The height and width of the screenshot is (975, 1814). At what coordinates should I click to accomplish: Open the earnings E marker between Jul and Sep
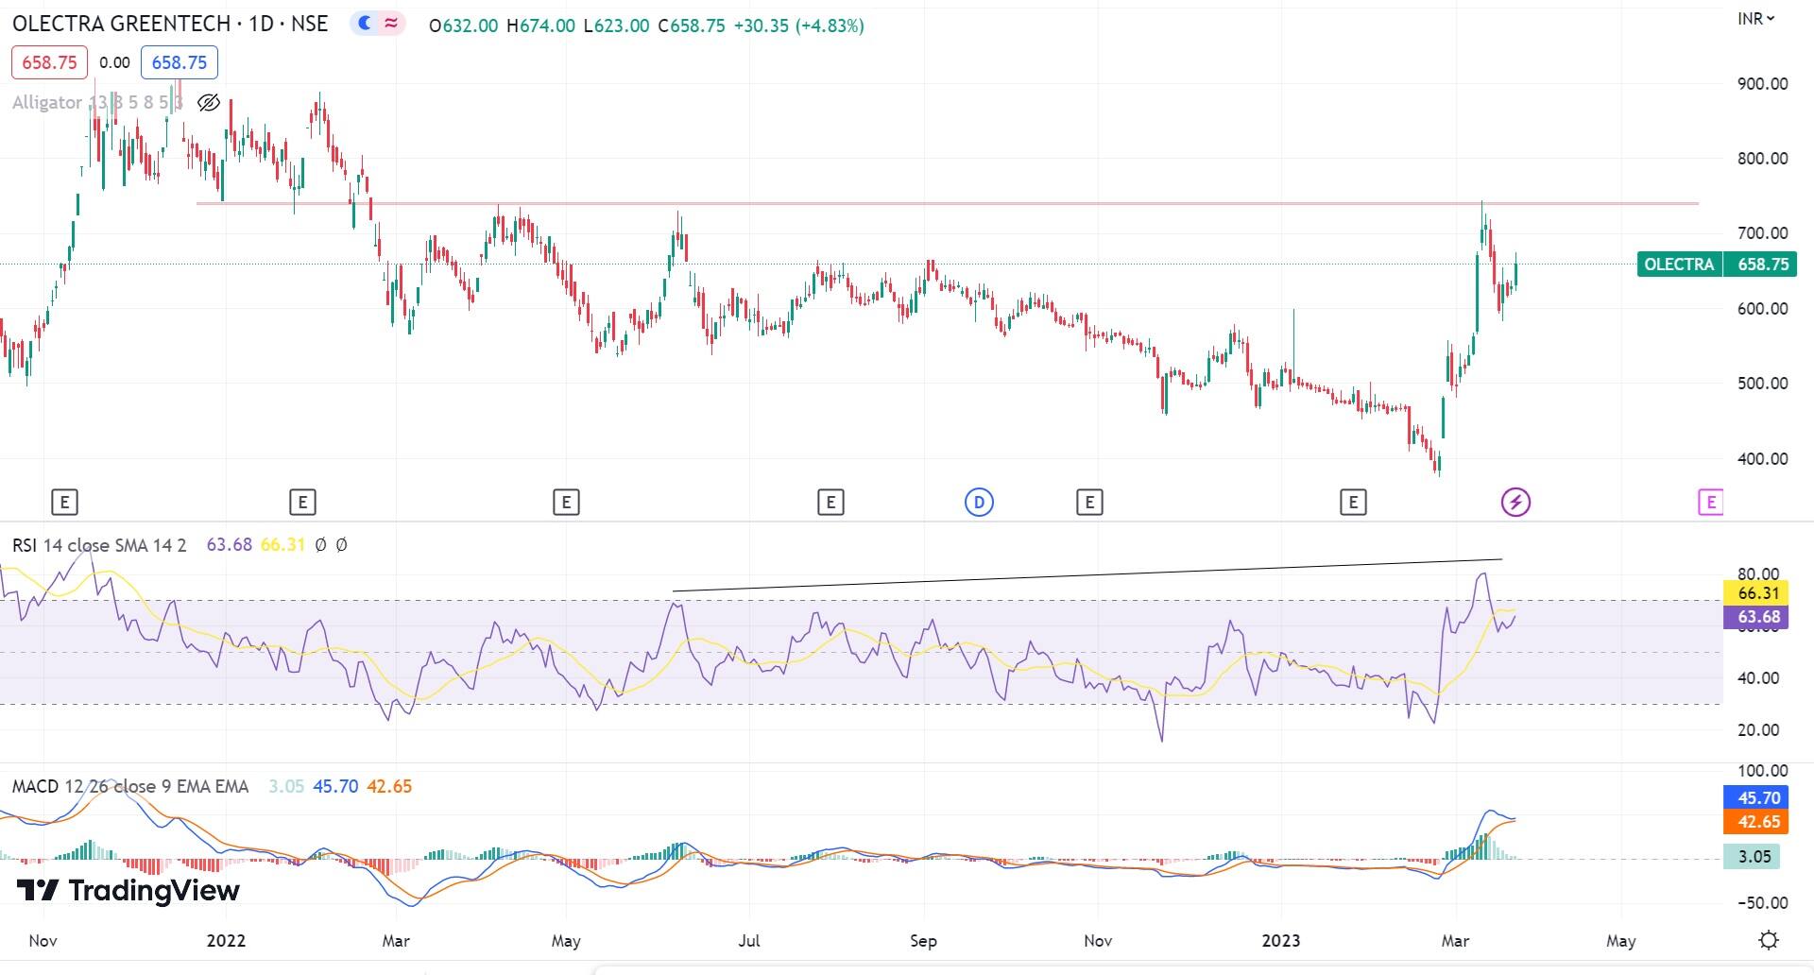(830, 503)
